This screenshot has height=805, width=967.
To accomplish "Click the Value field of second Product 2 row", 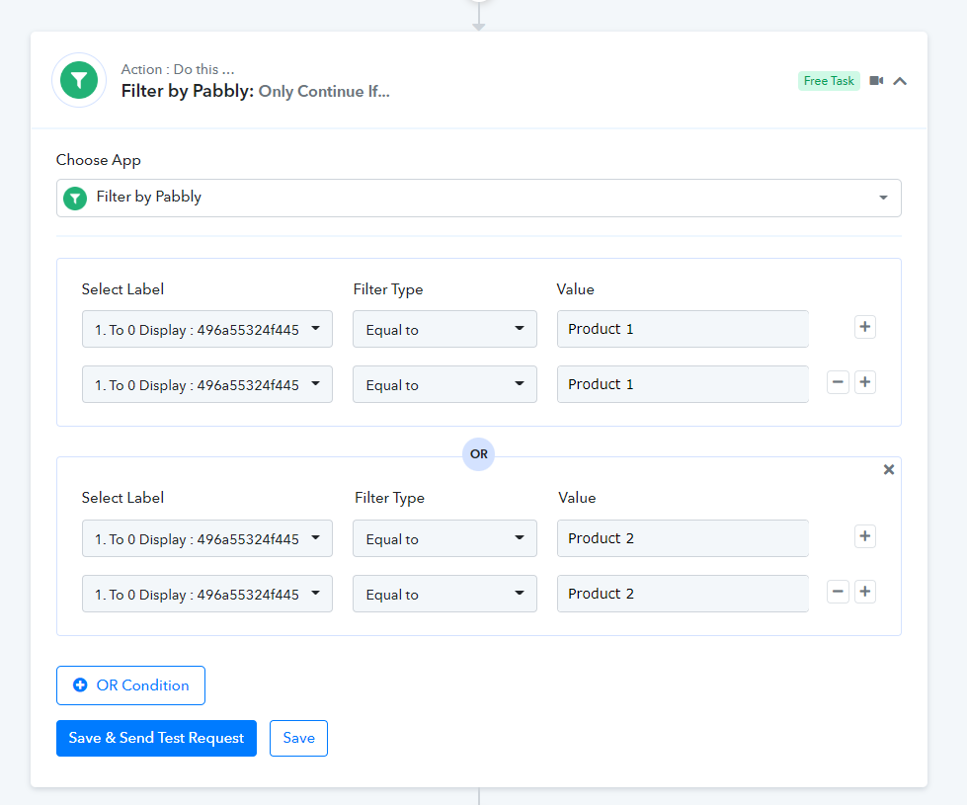I will (683, 594).
